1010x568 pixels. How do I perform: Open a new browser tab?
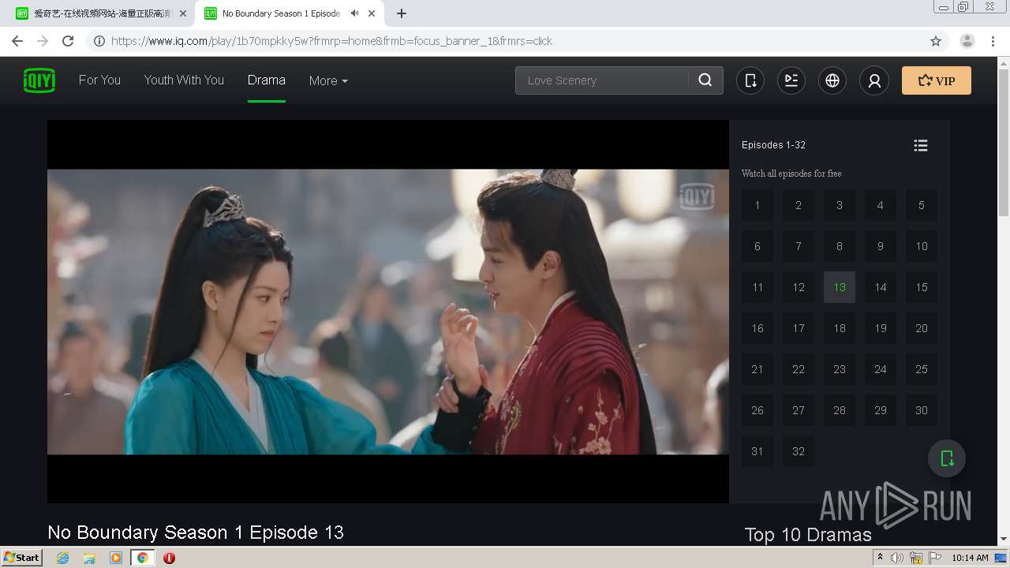(x=402, y=13)
